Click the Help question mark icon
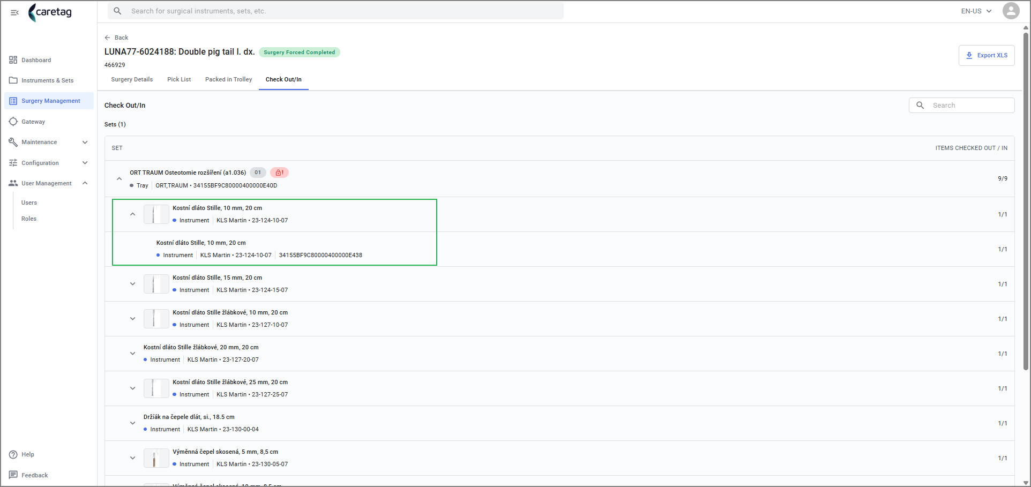This screenshot has width=1031, height=487. click(x=13, y=454)
